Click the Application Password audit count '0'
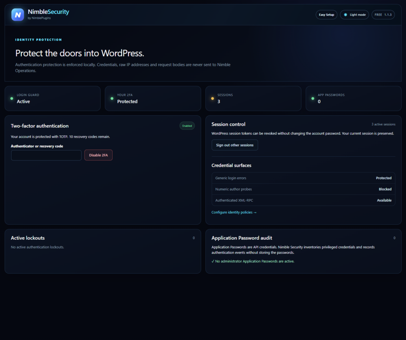The height and width of the screenshot is (340, 406). [395, 238]
